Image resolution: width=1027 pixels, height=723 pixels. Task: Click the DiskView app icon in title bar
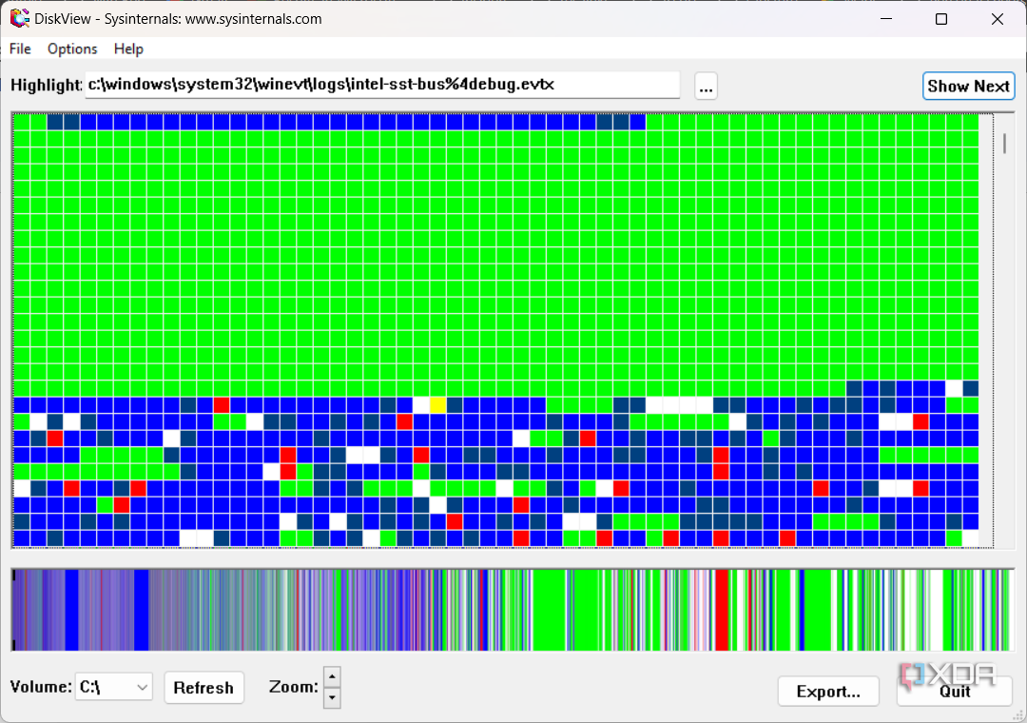click(x=19, y=19)
